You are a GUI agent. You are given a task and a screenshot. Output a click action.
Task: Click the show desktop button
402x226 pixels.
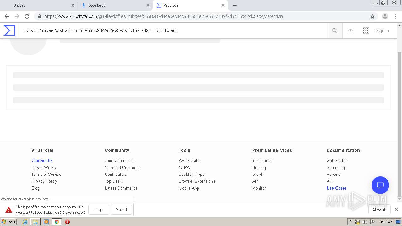pos(399,222)
